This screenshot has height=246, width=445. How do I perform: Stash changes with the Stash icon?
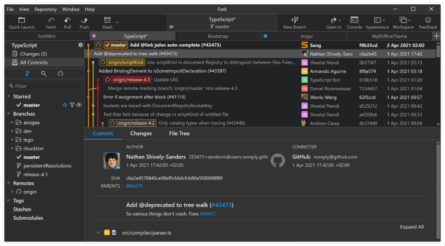(x=107, y=23)
